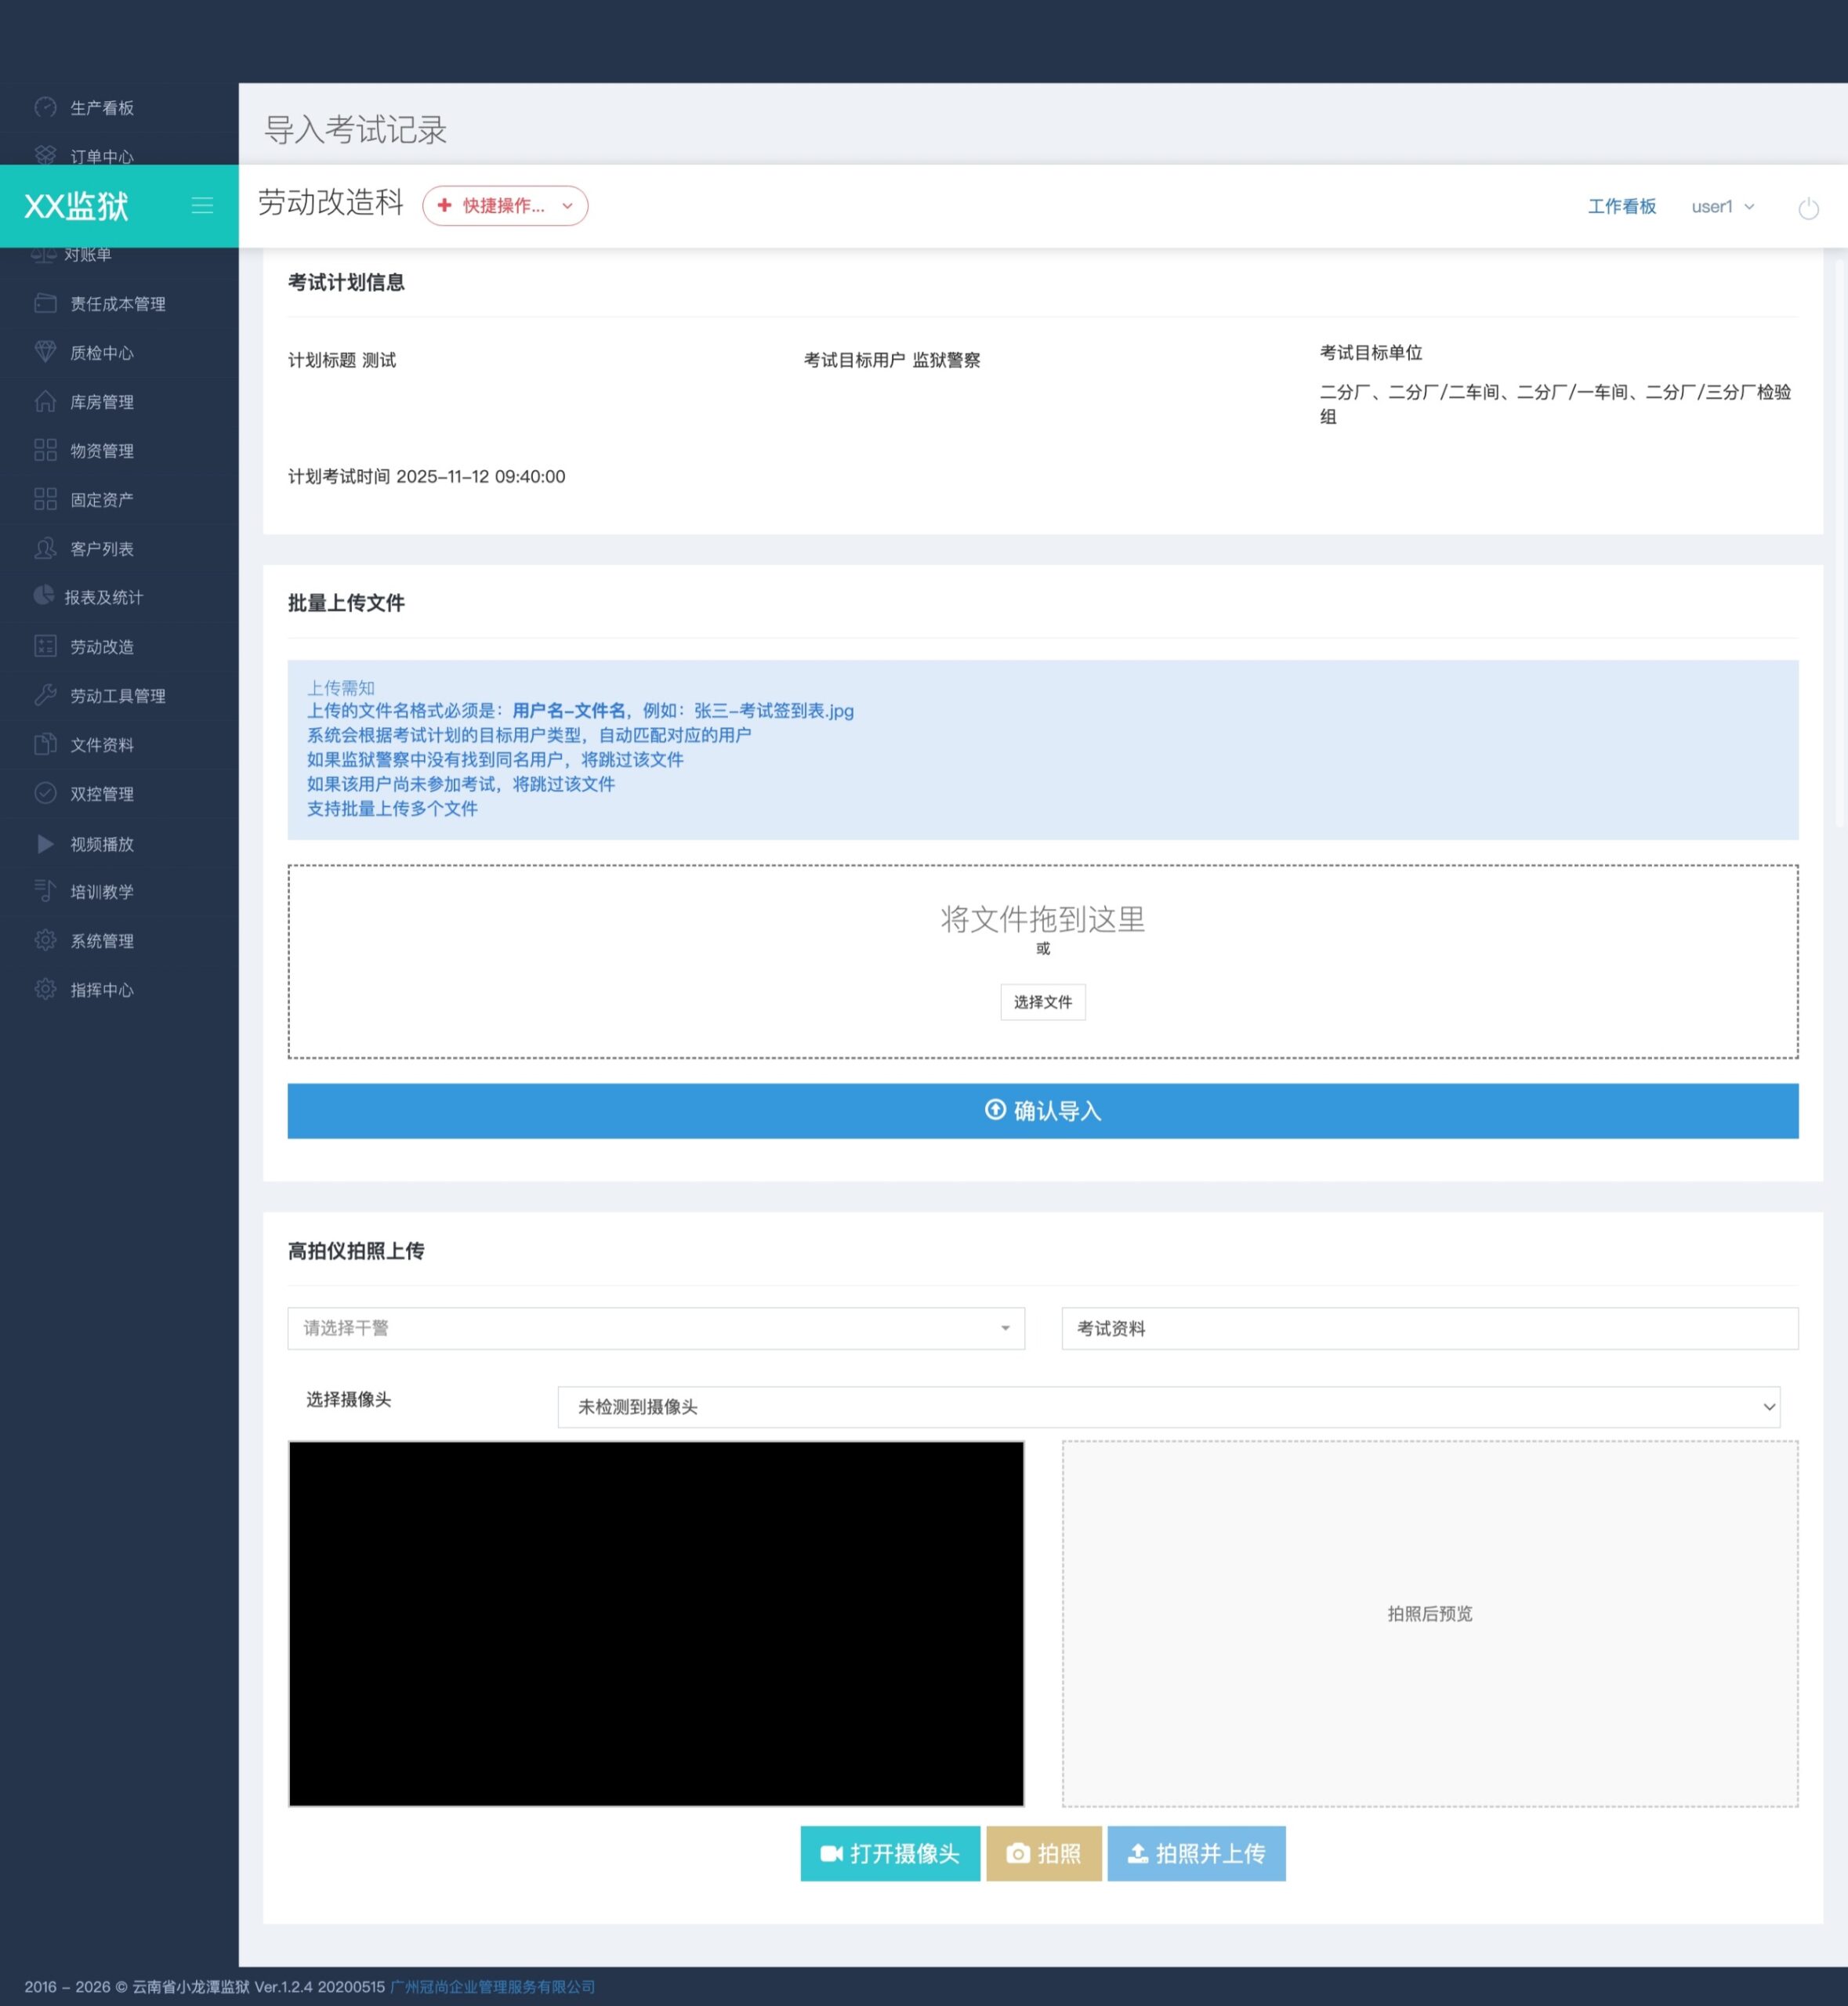Click the 考试资料 input field
The image size is (1848, 2006).
click(x=1429, y=1328)
